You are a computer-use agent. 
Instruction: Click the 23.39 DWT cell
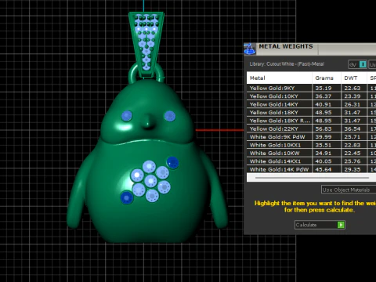pyautogui.click(x=354, y=96)
